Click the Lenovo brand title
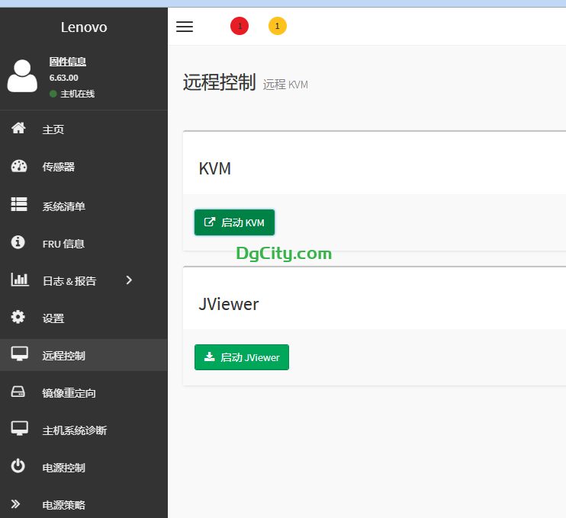 click(84, 27)
